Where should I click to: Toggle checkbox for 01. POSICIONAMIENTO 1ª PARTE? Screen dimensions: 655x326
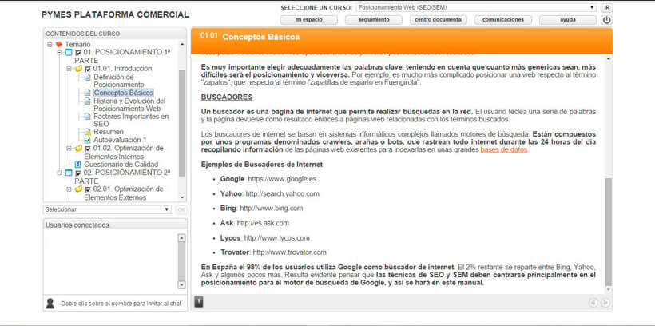[x=78, y=53]
